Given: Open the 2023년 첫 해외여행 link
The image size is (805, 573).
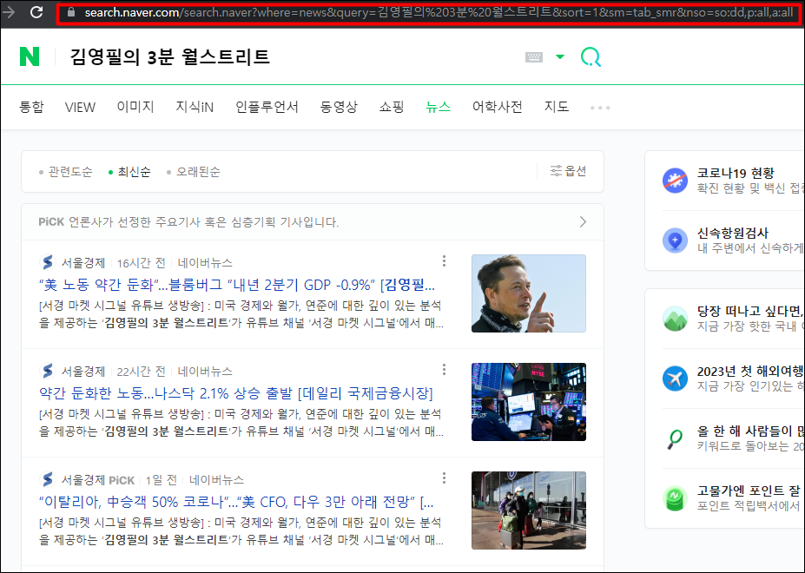Looking at the screenshot, I should click(x=750, y=372).
